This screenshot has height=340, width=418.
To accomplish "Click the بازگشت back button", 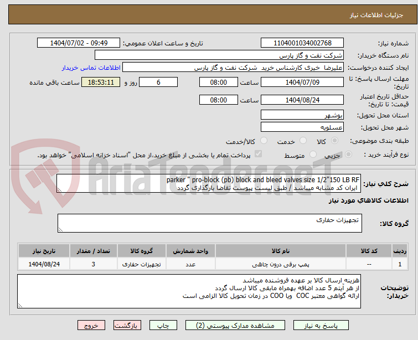I will point(127,326).
